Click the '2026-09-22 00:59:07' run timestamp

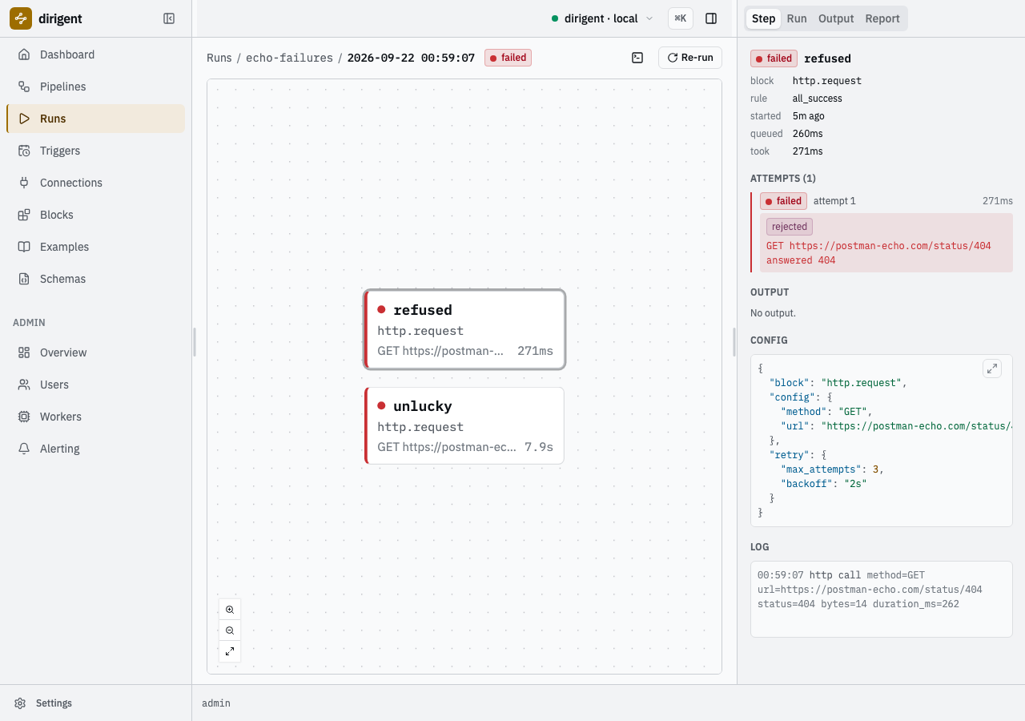click(x=411, y=58)
